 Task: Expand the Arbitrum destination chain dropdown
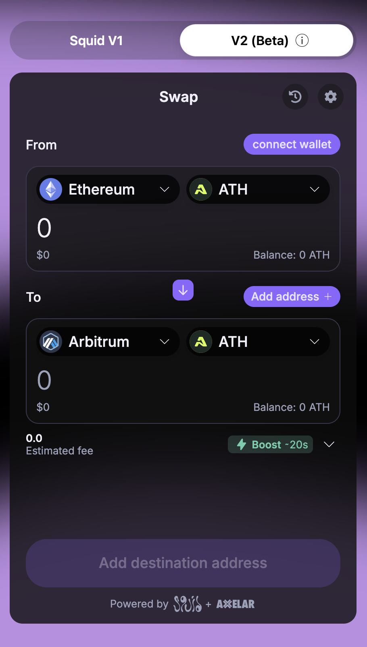[164, 342]
